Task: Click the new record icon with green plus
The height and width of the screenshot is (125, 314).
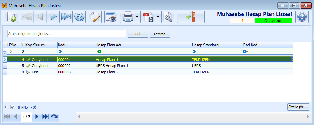Action: tap(11, 17)
